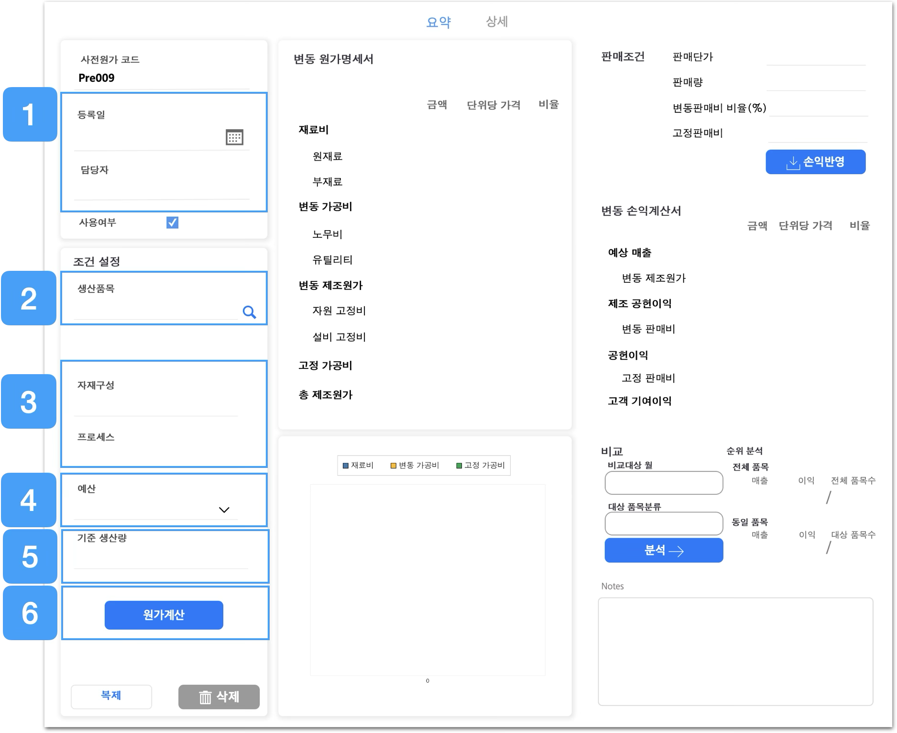Focus the 변동판매비 비율(%) input field
The width and height of the screenshot is (897, 733).
point(819,108)
